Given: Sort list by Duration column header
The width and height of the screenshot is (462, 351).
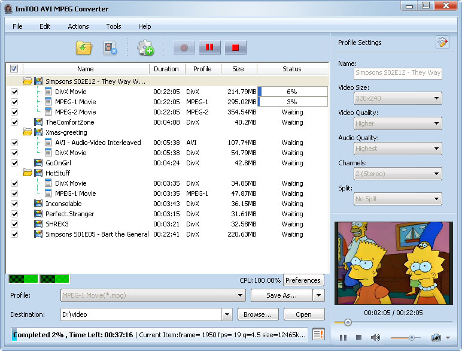Looking at the screenshot, I should 166,69.
